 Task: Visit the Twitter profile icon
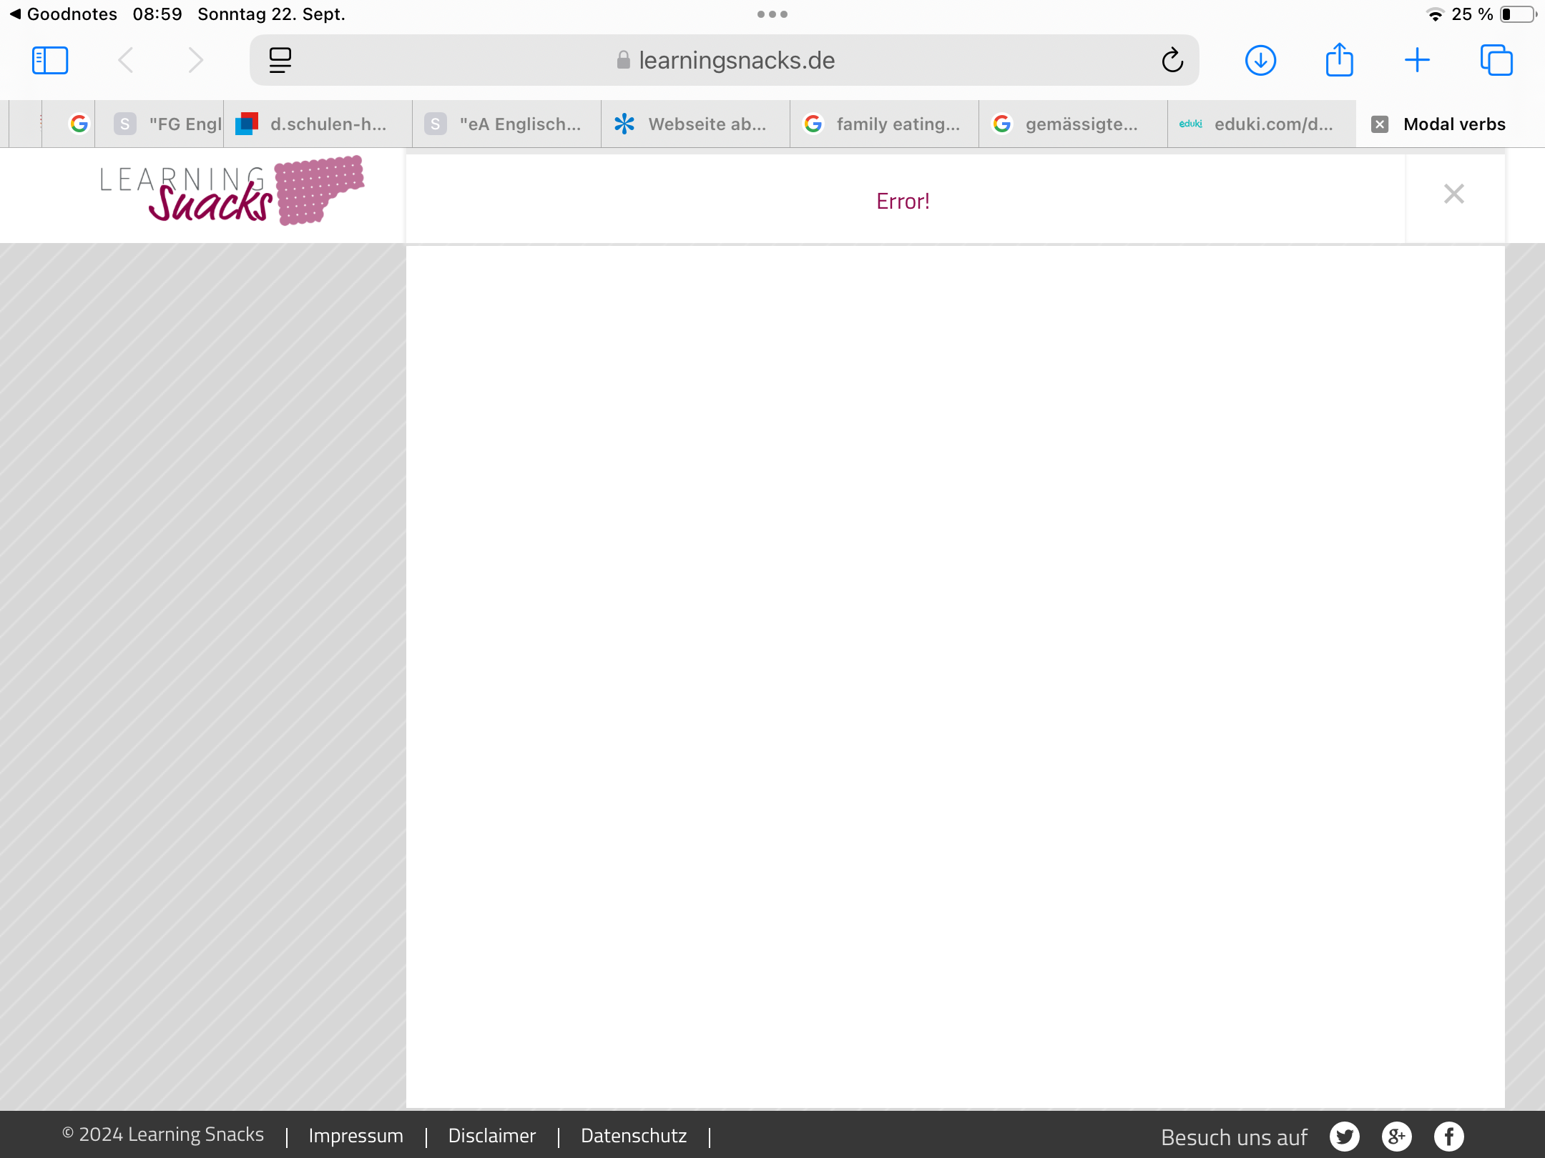click(x=1344, y=1137)
